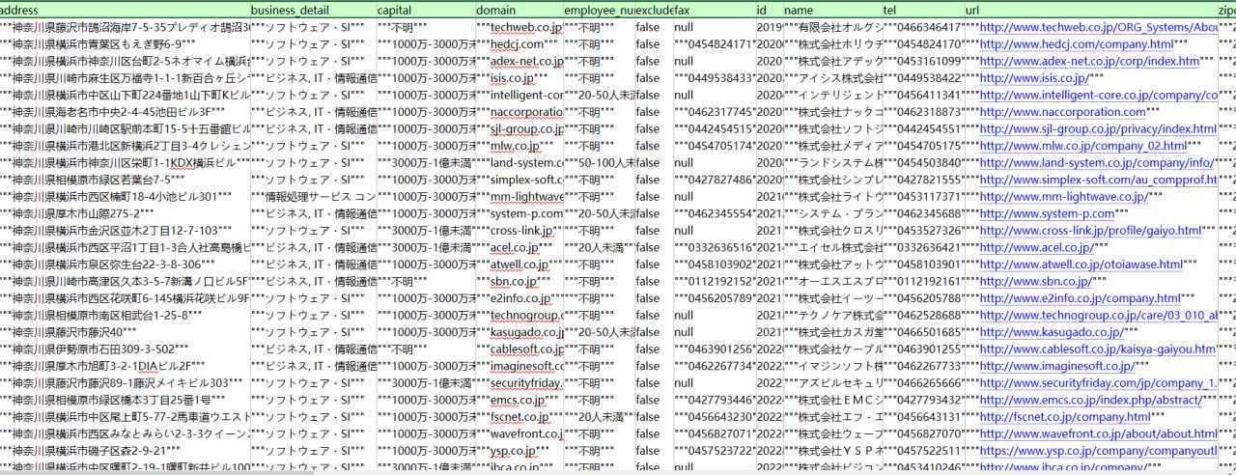Select address cell 神奈川県厚木市山際275-2

tap(125, 213)
